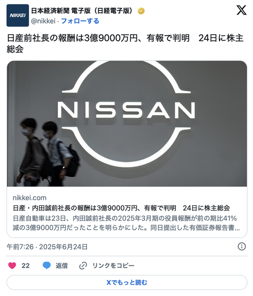Open the @nikkei handle link
Viewport: 253px width, 296px height.
(x=43, y=21)
